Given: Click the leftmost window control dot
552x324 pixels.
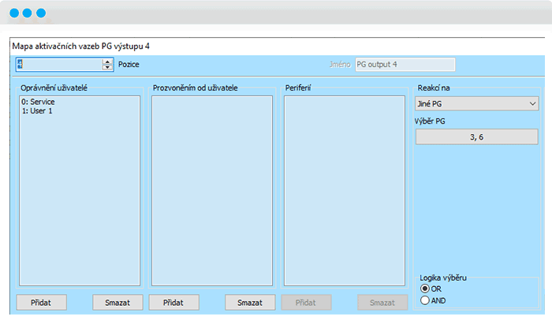Looking at the screenshot, I should click(x=16, y=13).
